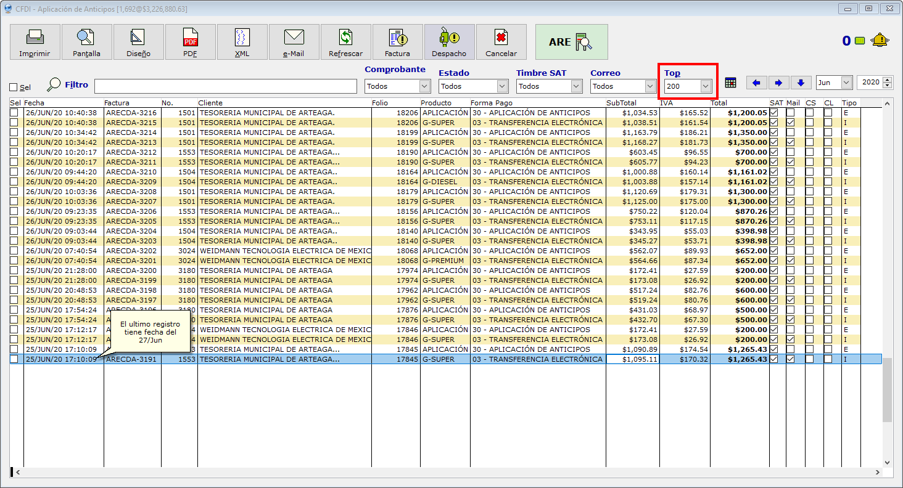Click the XML export icon
903x488 pixels.
point(242,42)
